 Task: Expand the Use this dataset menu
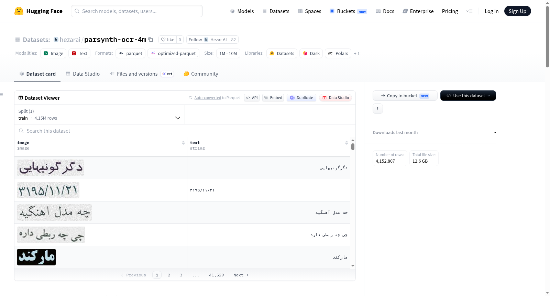pyautogui.click(x=468, y=96)
